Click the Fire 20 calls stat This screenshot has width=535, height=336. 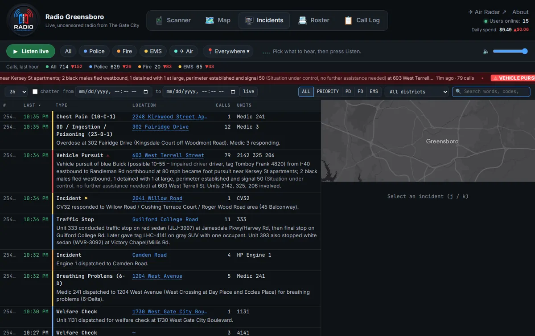(x=155, y=67)
